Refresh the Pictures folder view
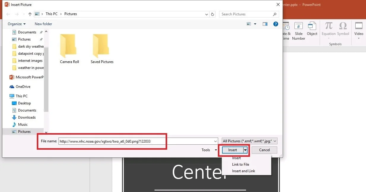366x192 pixels. [x=213, y=14]
